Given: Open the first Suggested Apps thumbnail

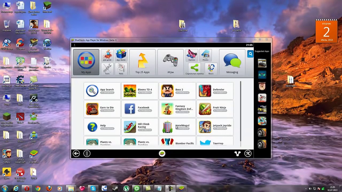Looking at the screenshot, I should pyautogui.click(x=262, y=63).
